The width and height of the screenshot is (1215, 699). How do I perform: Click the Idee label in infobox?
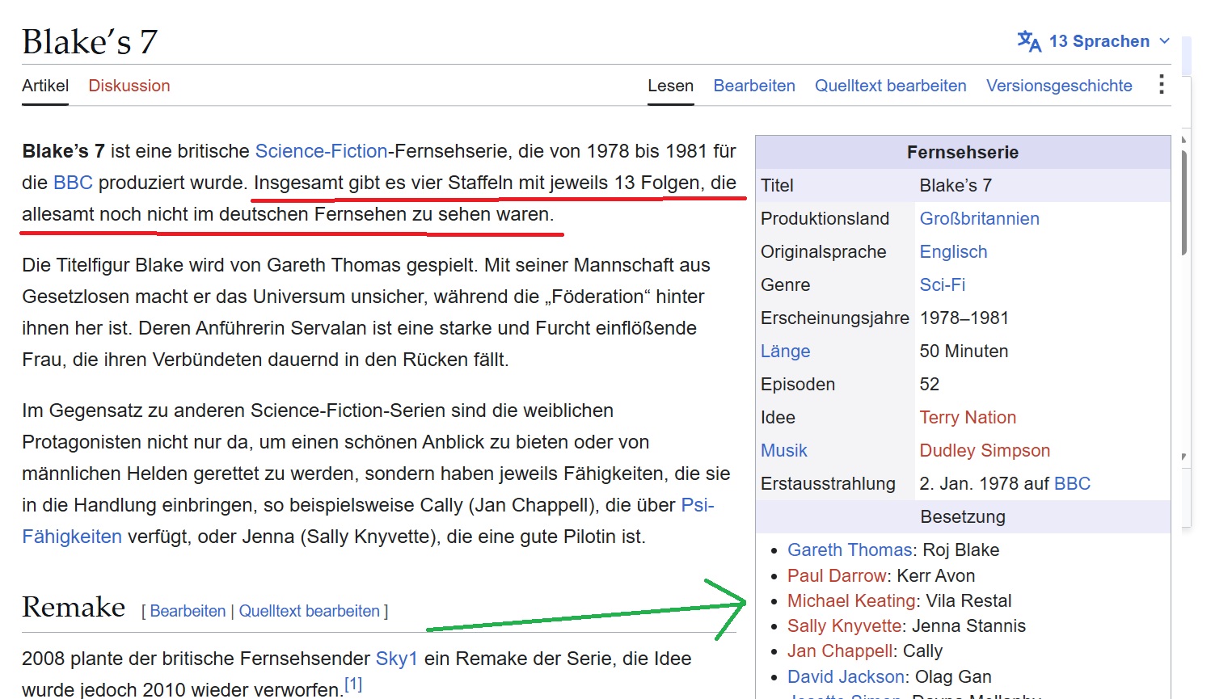point(778,417)
